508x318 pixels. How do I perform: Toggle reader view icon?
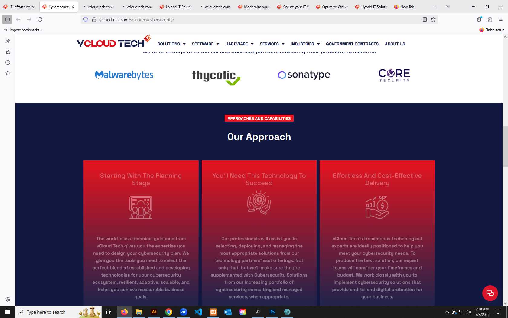pos(425,19)
